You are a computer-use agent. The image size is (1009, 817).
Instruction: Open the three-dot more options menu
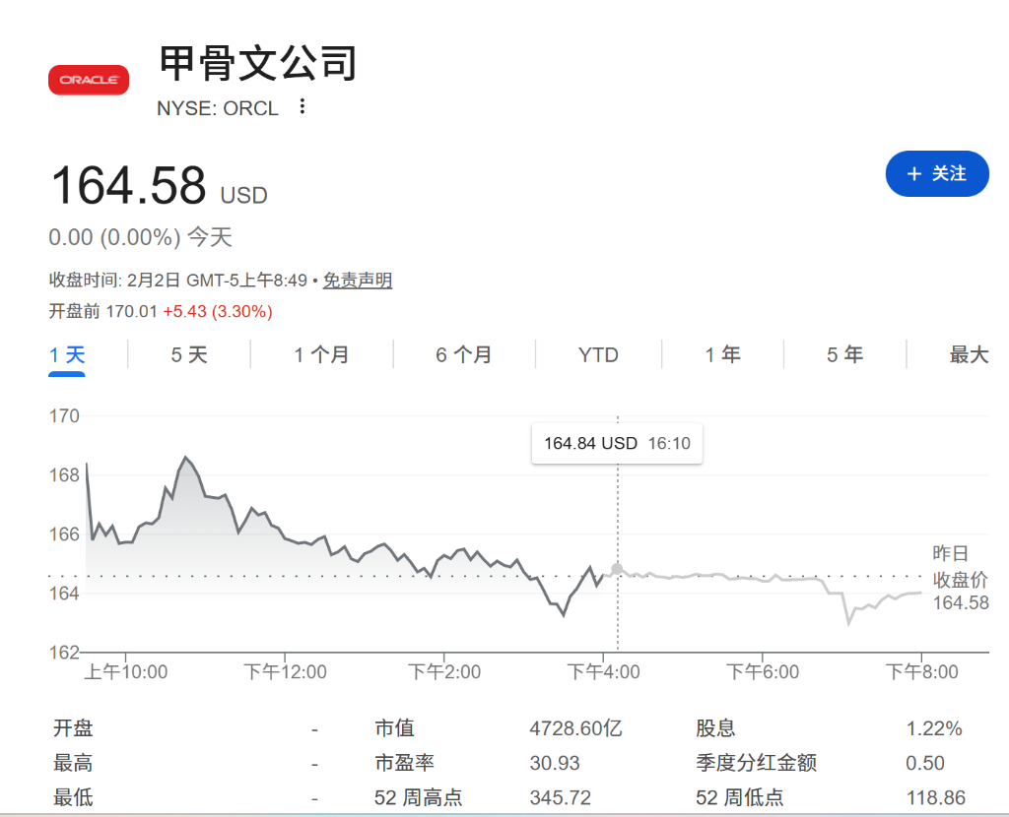coord(303,106)
